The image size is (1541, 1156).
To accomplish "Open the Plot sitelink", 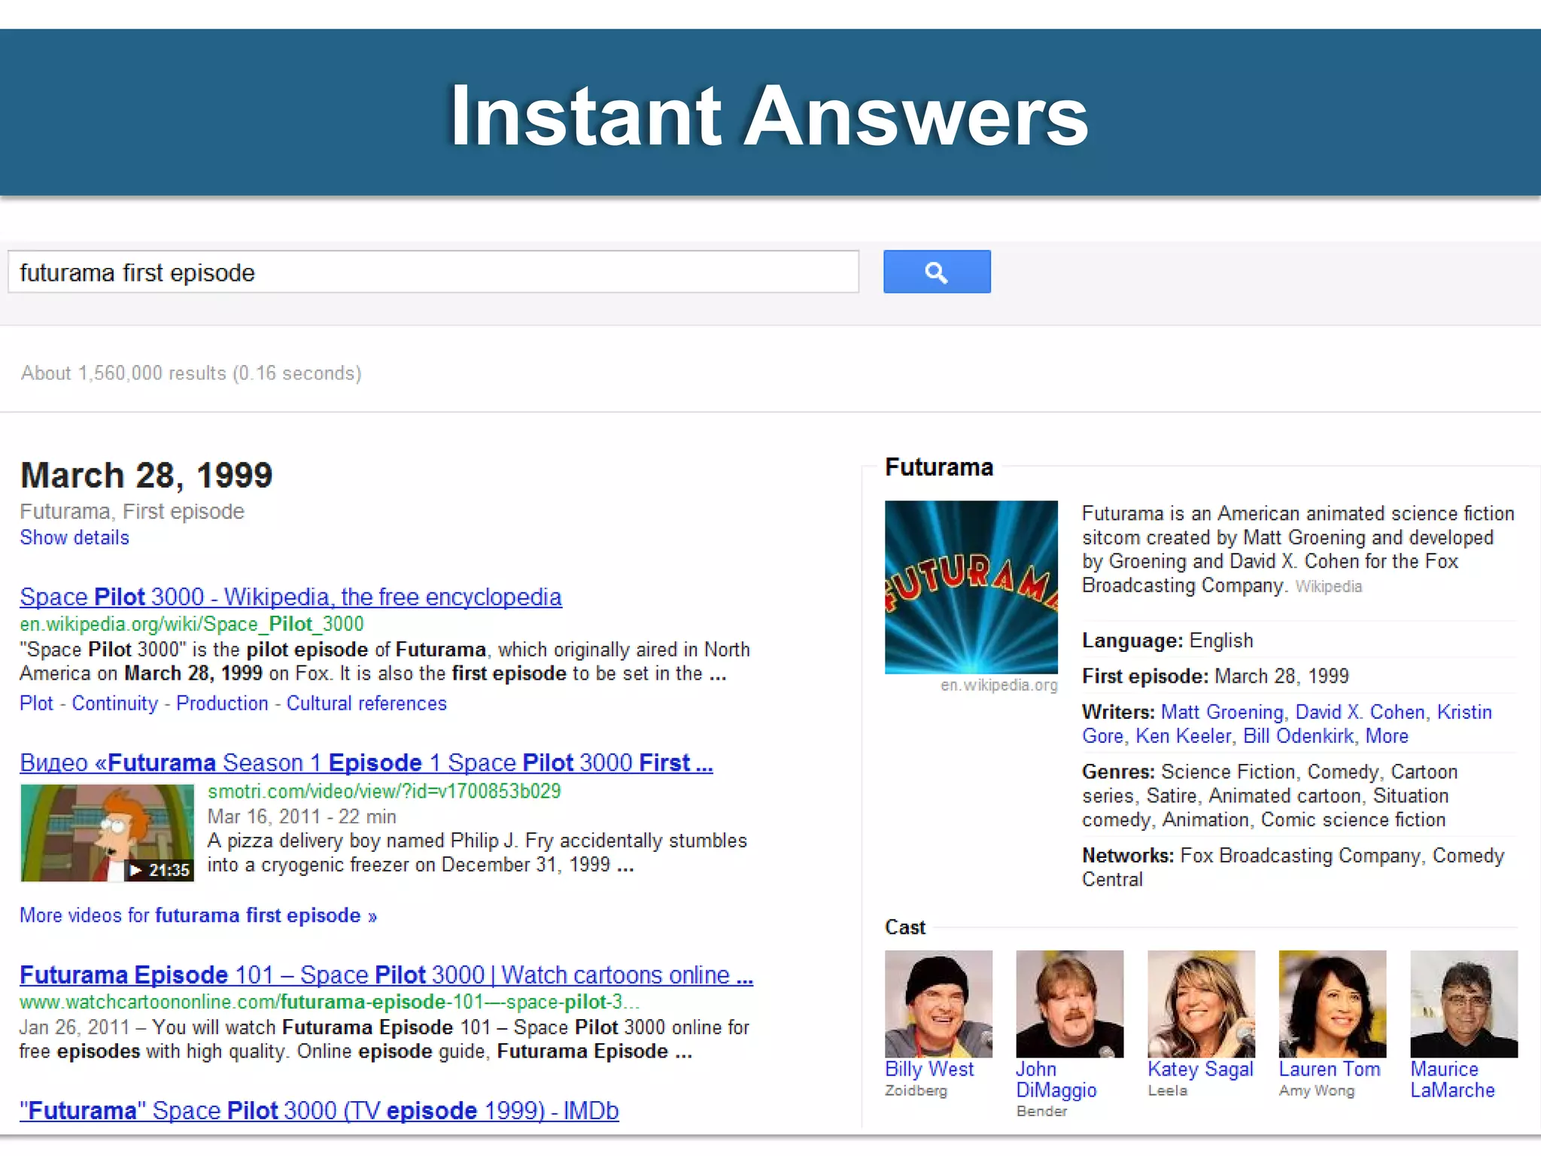I will [36, 703].
